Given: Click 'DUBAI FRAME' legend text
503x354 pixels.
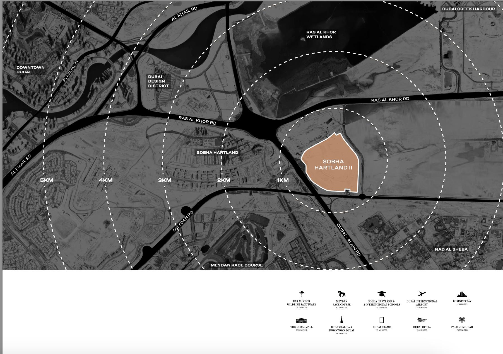Looking at the screenshot, I should click(x=382, y=327).
